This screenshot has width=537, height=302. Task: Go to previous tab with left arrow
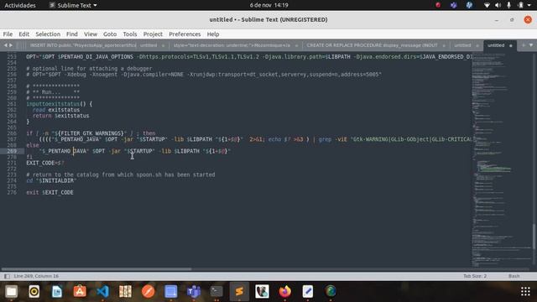[x=6, y=45]
